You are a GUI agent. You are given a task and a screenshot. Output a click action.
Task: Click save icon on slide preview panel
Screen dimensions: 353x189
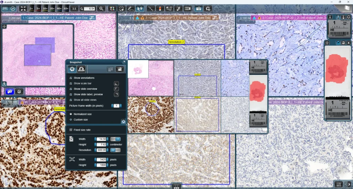(x=343, y=43)
